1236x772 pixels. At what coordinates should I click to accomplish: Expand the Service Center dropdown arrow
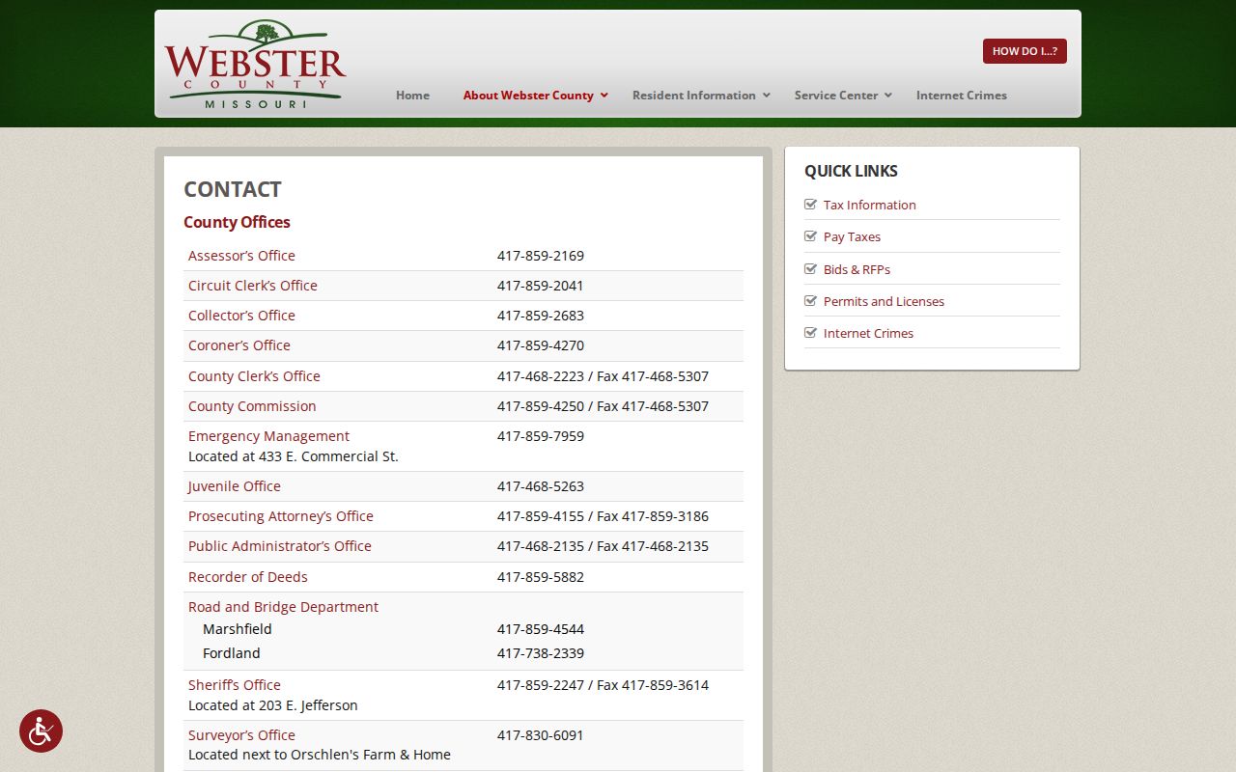pyautogui.click(x=888, y=95)
